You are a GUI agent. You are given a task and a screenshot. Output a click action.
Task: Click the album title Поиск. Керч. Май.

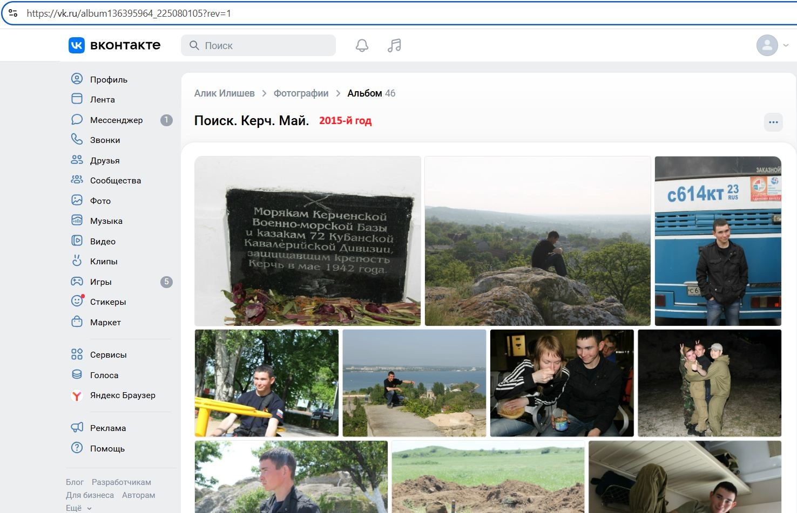tap(252, 120)
